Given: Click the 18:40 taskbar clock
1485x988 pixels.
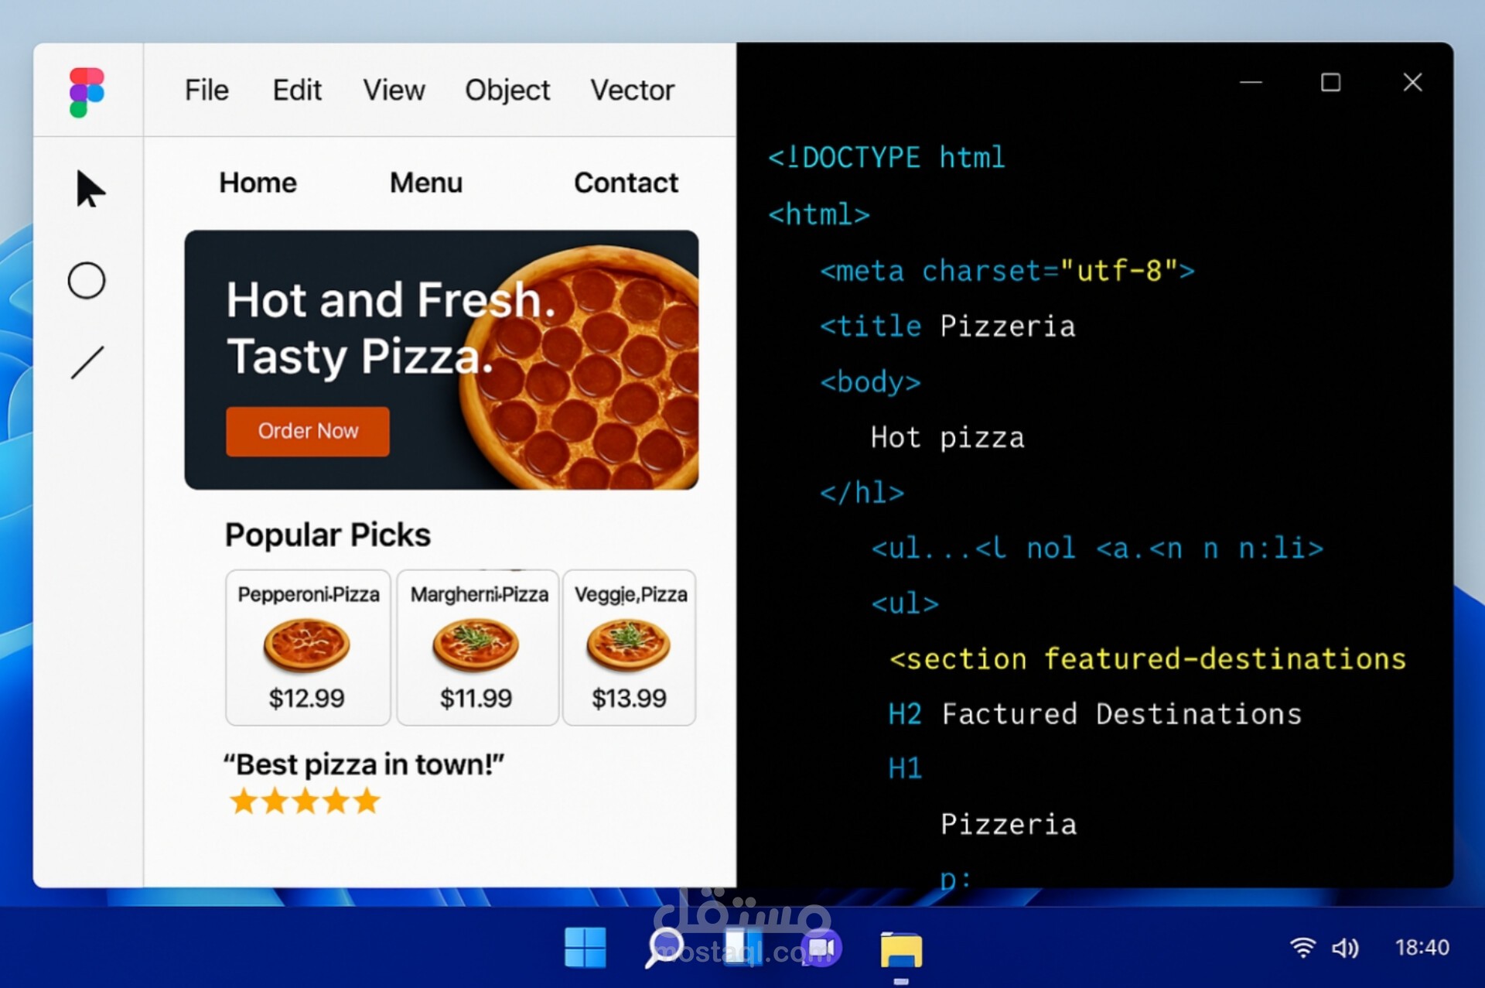Looking at the screenshot, I should coord(1422,947).
